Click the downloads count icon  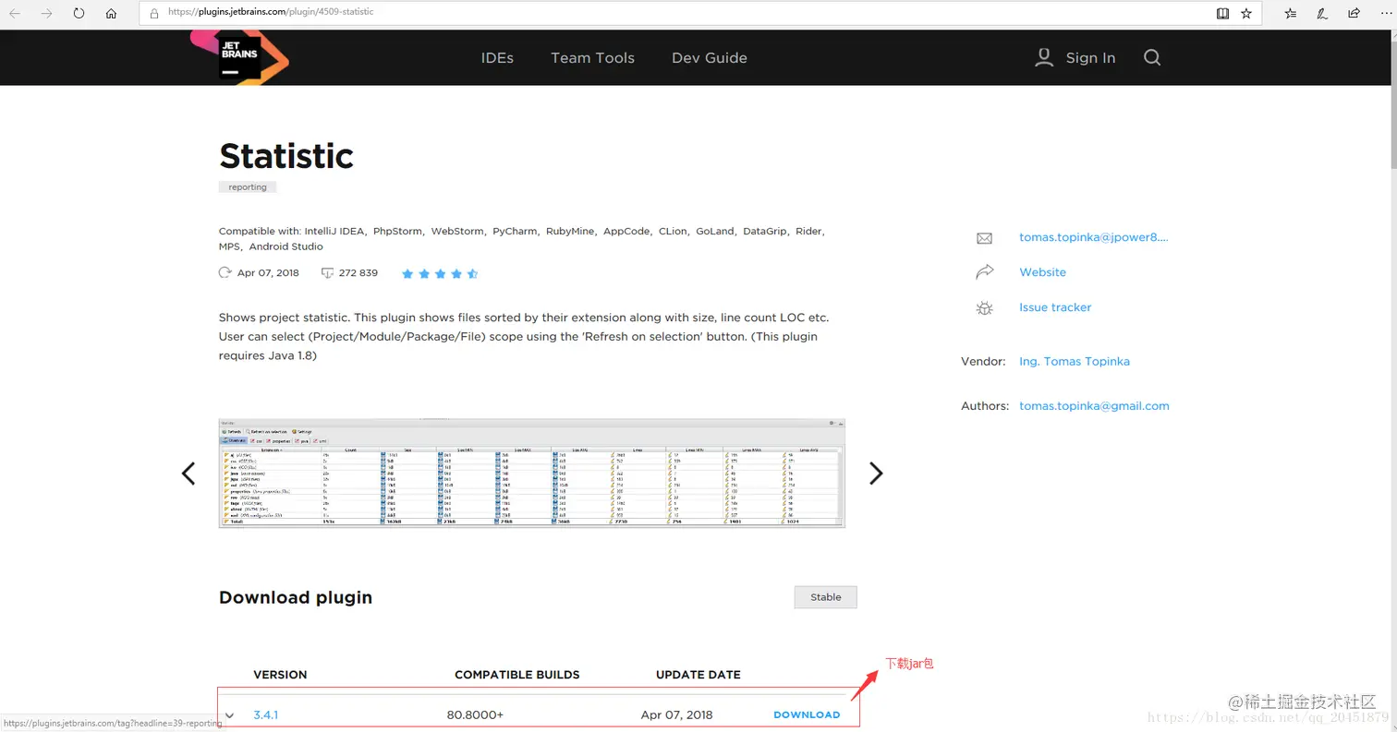[327, 273]
